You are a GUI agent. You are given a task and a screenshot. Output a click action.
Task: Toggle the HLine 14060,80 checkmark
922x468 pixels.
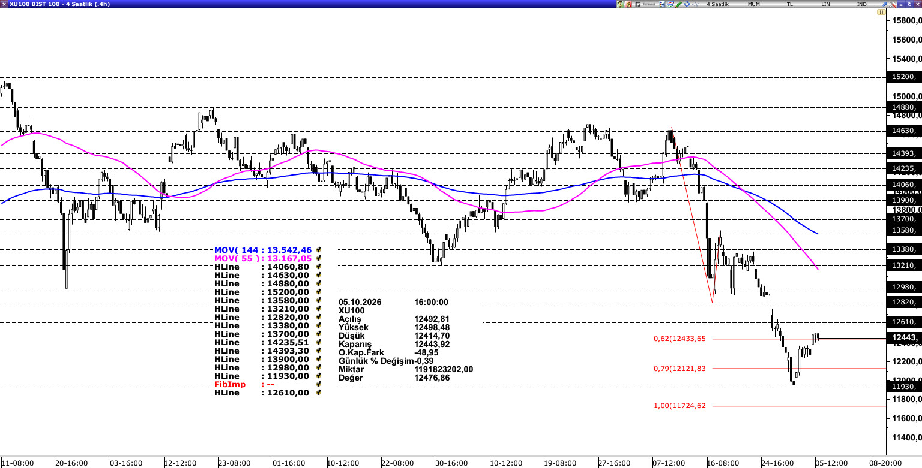point(319,267)
